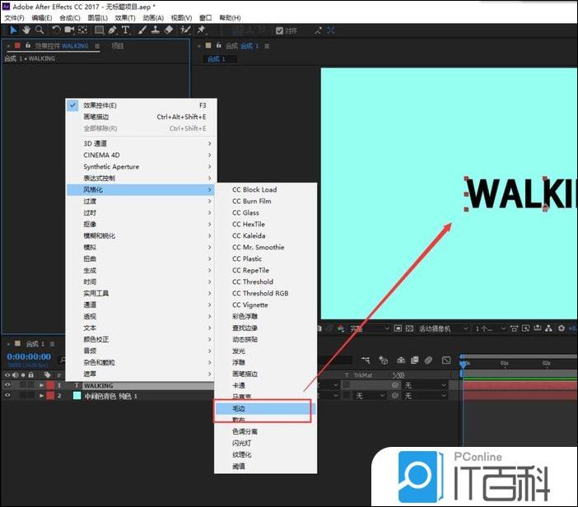Open the 帮助(H) menu
The width and height of the screenshot is (578, 507).
click(x=230, y=17)
